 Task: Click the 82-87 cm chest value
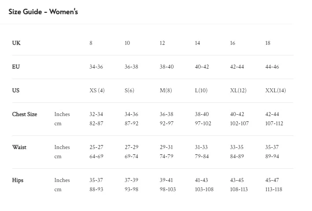96,124
